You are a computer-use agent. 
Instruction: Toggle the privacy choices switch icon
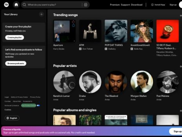point(38,105)
